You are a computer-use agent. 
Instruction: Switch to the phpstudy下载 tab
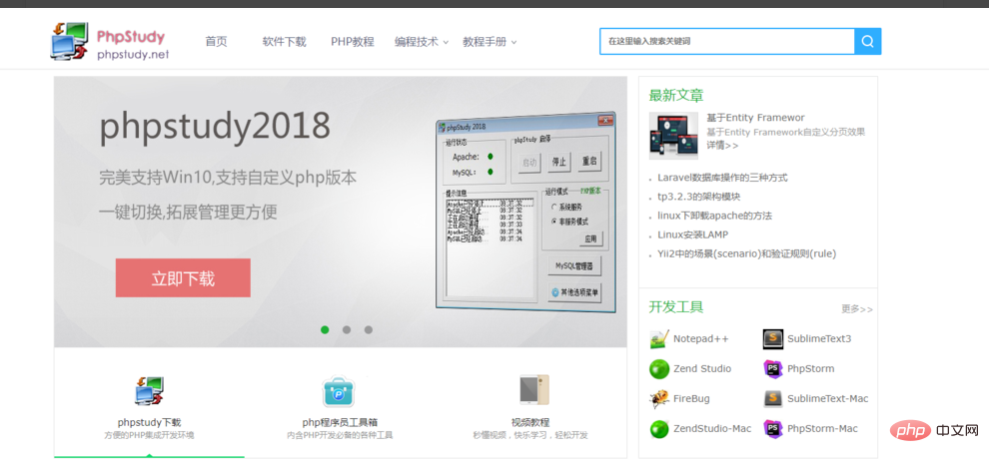(x=150, y=403)
